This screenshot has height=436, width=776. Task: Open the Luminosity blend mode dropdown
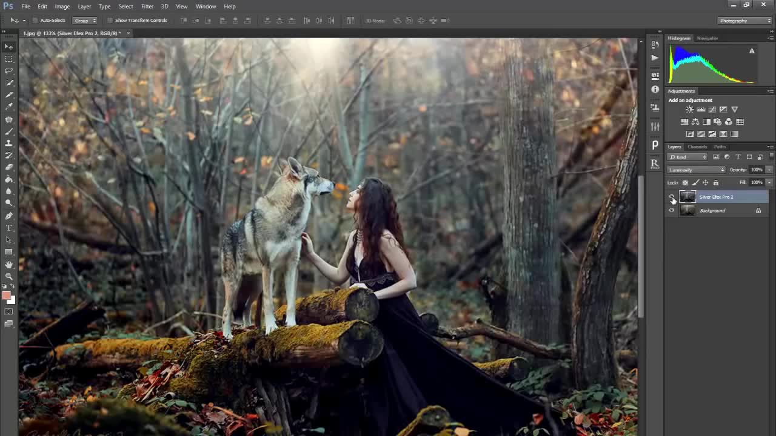click(696, 170)
